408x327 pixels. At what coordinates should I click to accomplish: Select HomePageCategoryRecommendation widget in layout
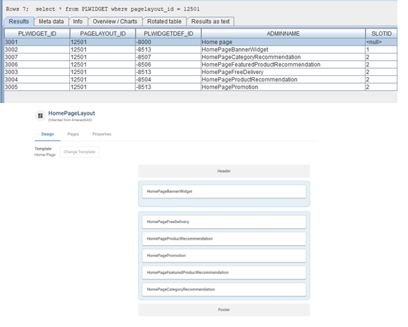(224, 289)
